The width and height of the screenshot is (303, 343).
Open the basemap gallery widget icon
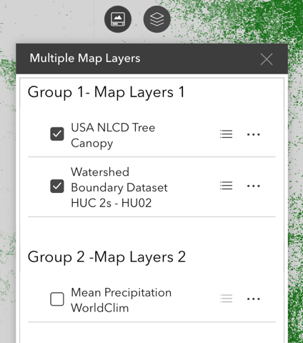118,19
